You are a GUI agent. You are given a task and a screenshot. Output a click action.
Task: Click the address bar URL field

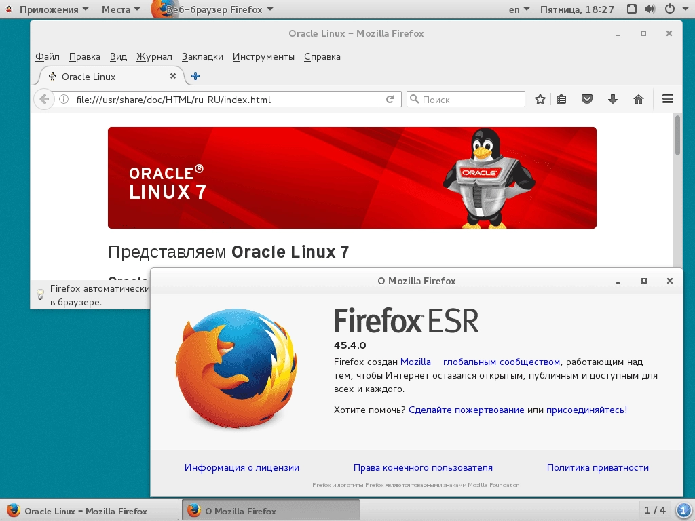tap(226, 99)
